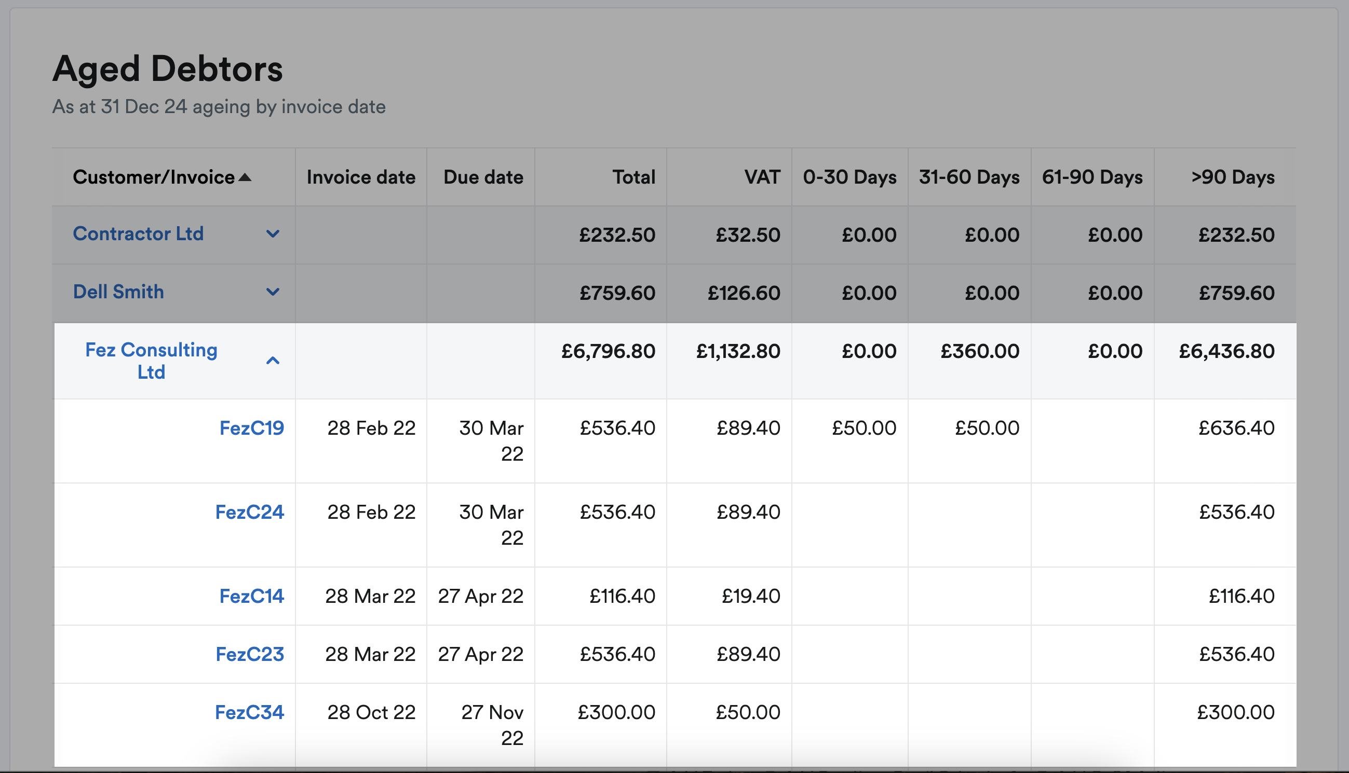The height and width of the screenshot is (773, 1349).
Task: Sort the table by VAT column
Action: click(762, 177)
